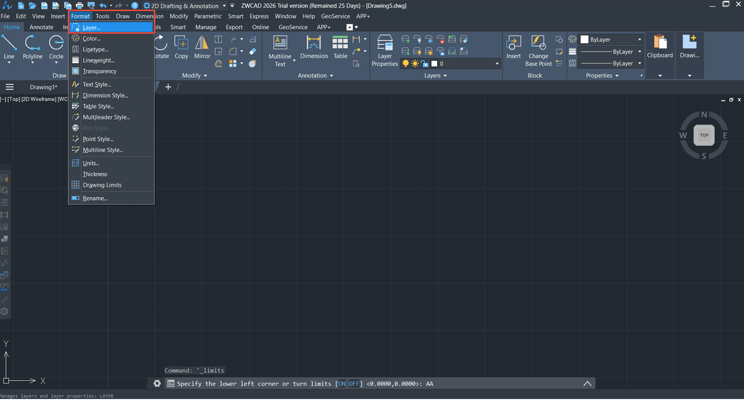Screen dimensions: 744x400
Task: Choose Layer... from the Format menu
Action: pos(111,27)
